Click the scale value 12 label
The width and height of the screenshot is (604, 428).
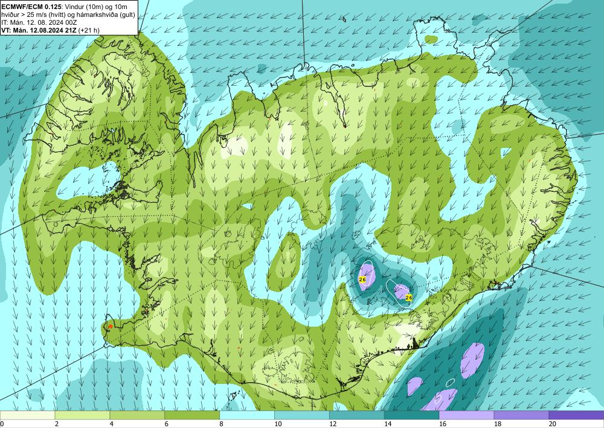[333, 424]
